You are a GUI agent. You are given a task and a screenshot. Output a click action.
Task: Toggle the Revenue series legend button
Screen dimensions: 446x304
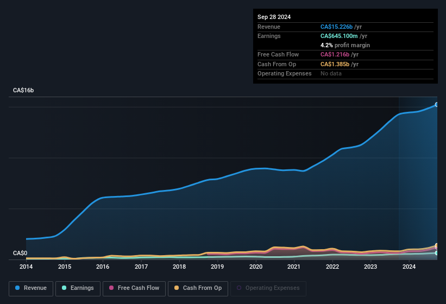(x=31, y=288)
